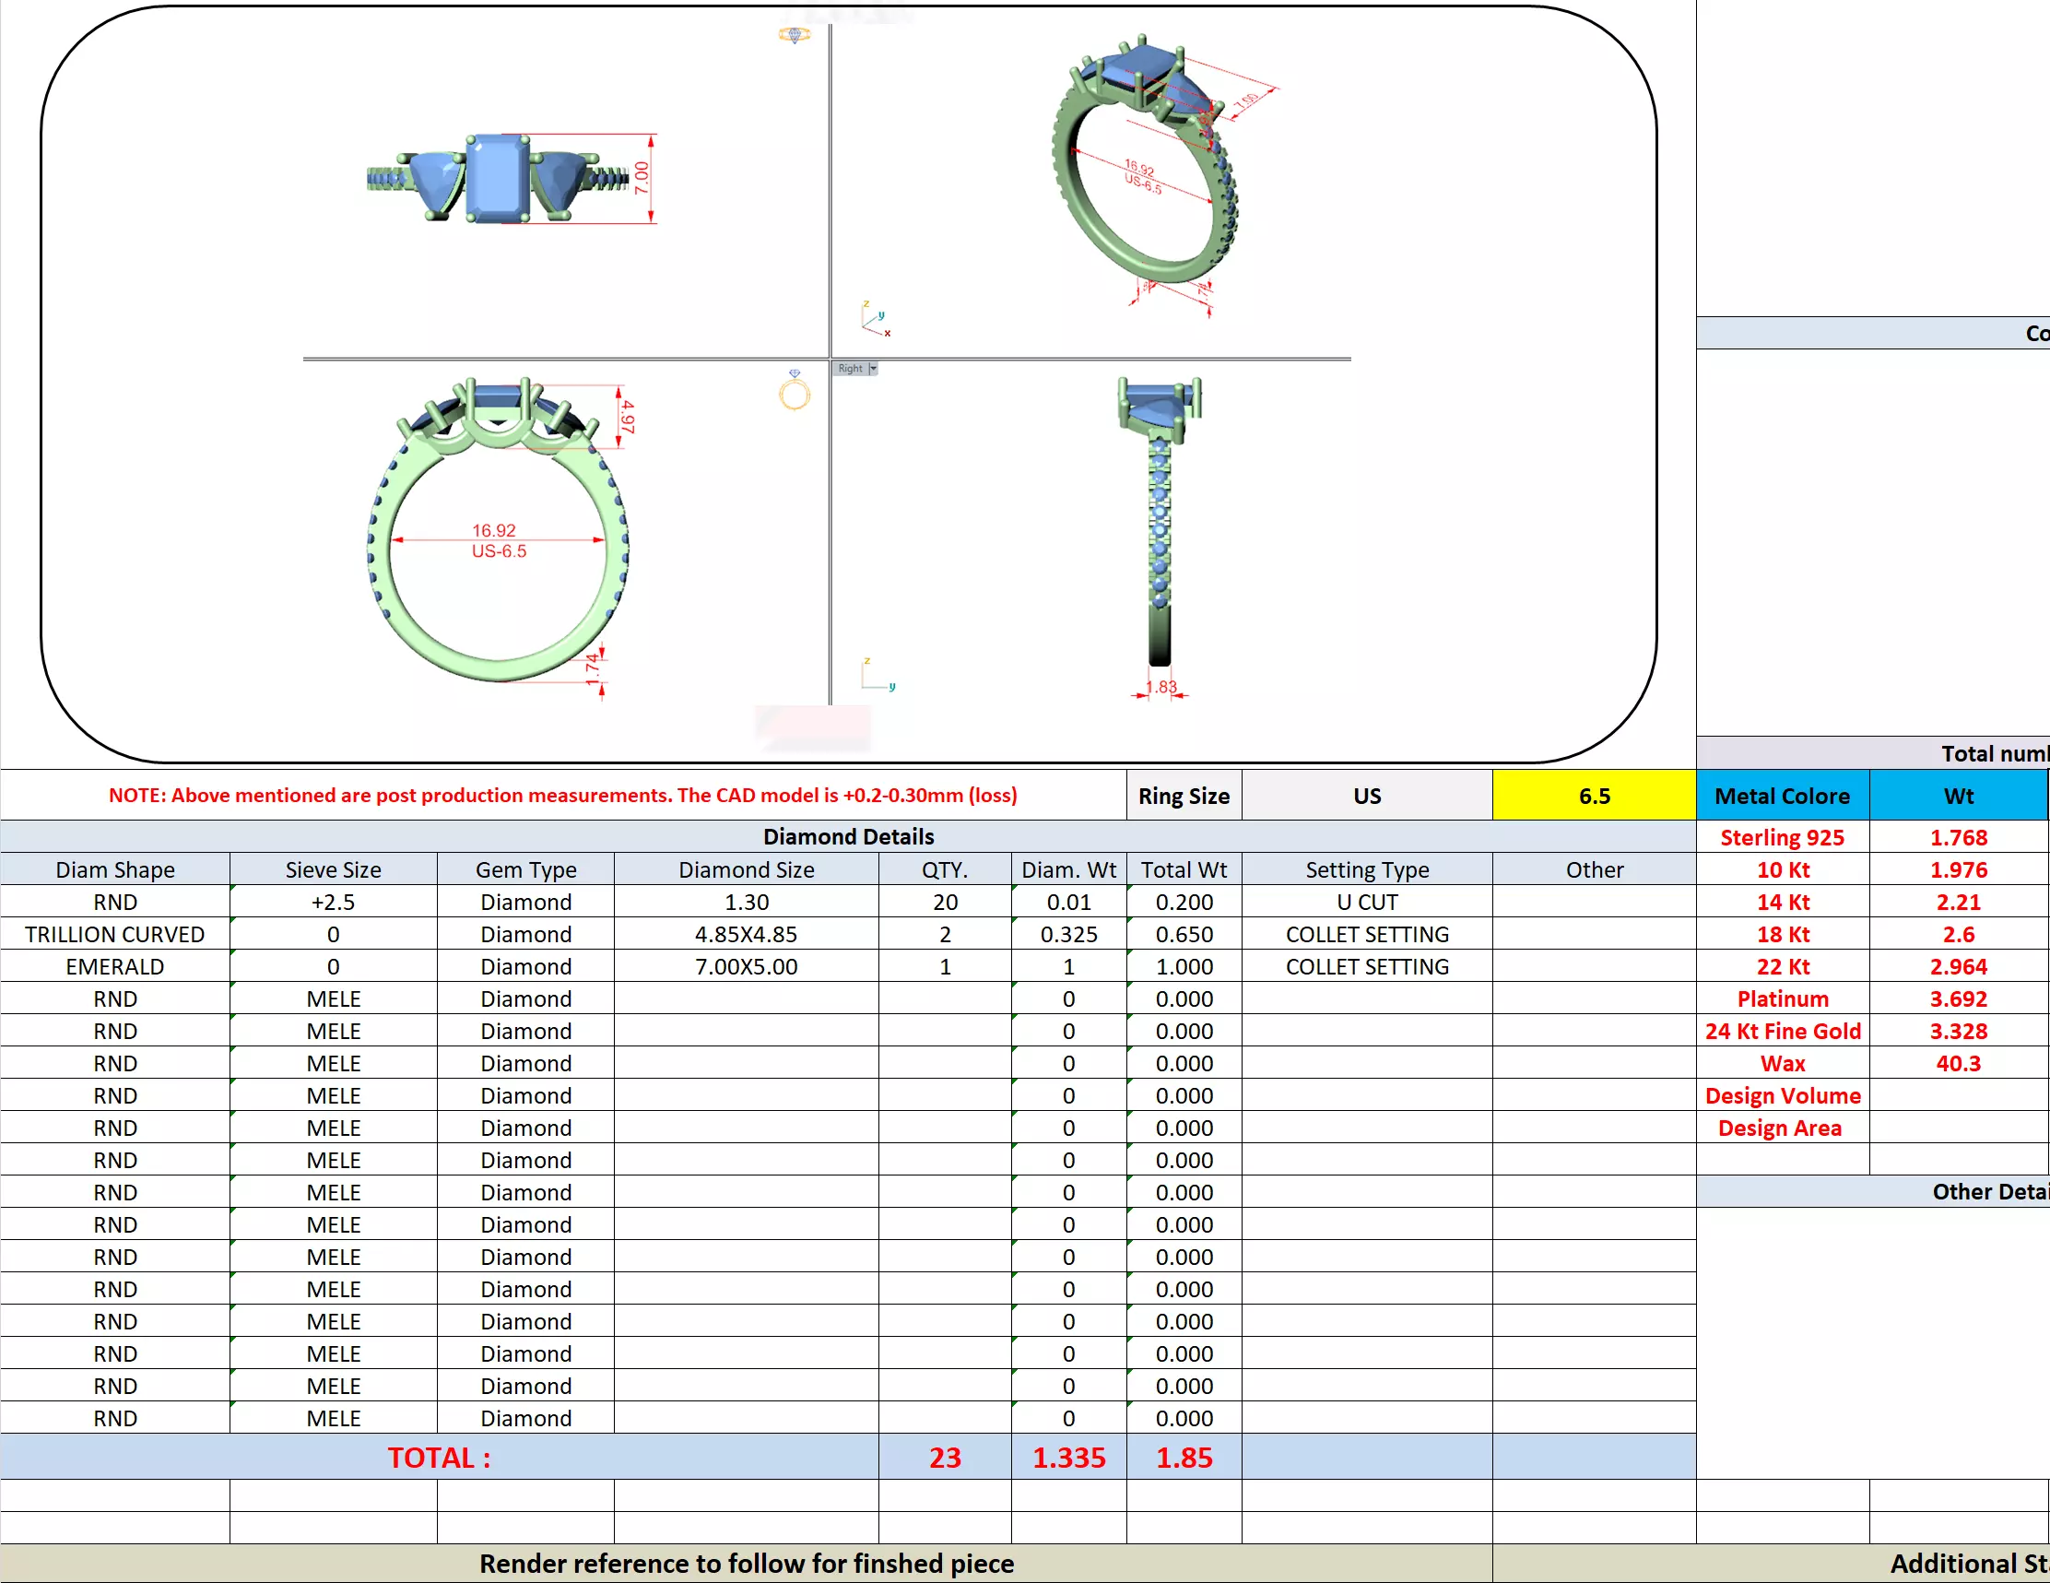Image resolution: width=2050 pixels, height=1583 pixels.
Task: Select the yellow 6.5 ring size cell
Action: click(x=1594, y=796)
